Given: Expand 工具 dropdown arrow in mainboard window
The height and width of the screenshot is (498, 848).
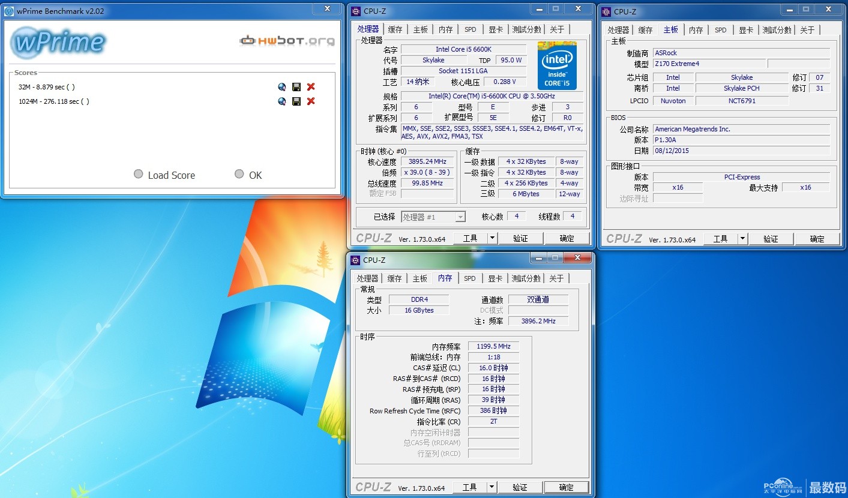Looking at the screenshot, I should pyautogui.click(x=742, y=239).
